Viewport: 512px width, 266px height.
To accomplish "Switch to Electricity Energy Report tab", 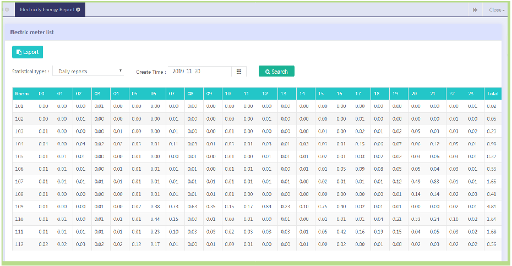I will 47,9.
